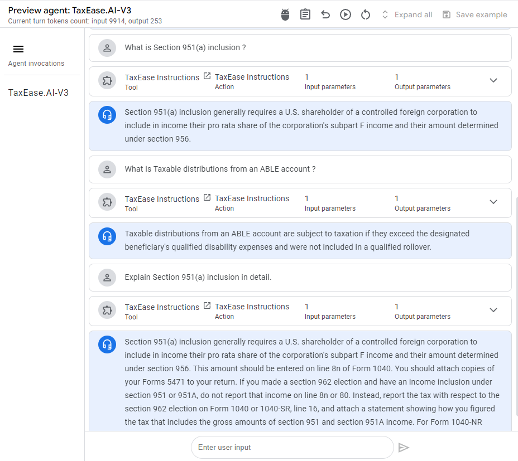Open the hamburger menu above Agent invocations
Screen dimensions: 518x461
18,49
